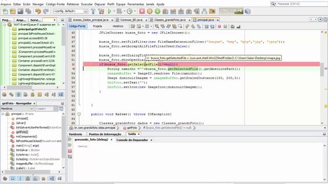Collapse the AWT-EventQueue-0 thread node
328x184 pixels.
tap(5, 25)
